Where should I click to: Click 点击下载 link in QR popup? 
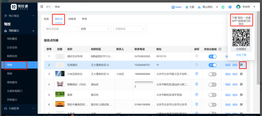(241, 55)
